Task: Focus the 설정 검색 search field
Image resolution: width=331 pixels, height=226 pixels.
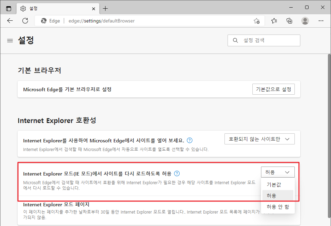Action: pos(264,40)
